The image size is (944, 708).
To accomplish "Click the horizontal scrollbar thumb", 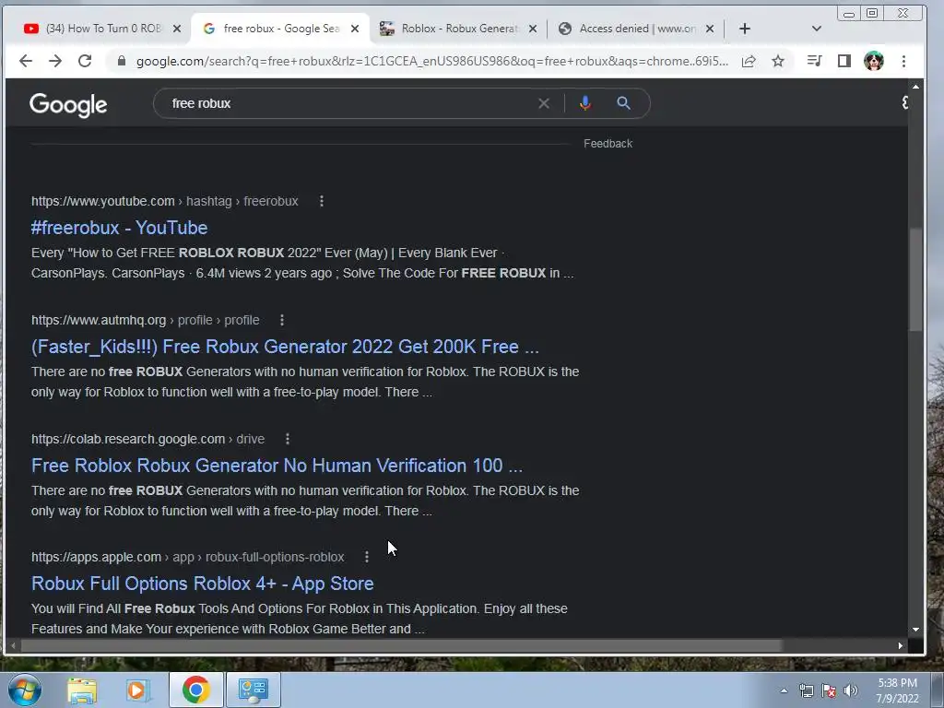I will click(x=402, y=645).
